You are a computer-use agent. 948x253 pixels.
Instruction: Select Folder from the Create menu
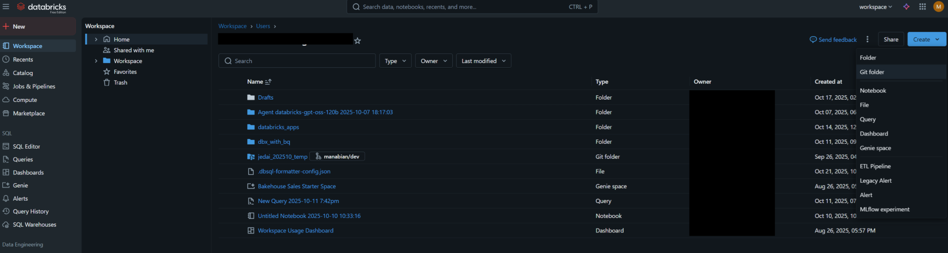901,58
